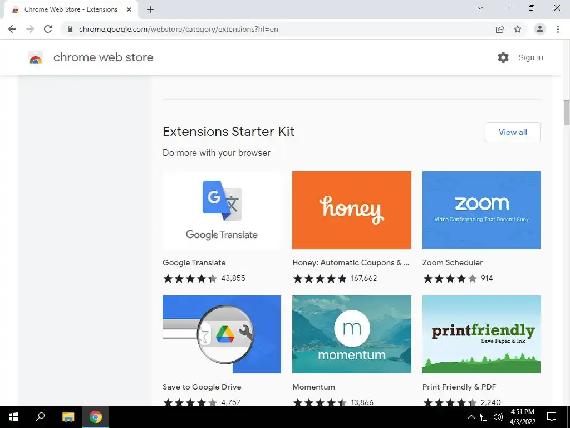Open taskbar clock and date

click(522, 417)
